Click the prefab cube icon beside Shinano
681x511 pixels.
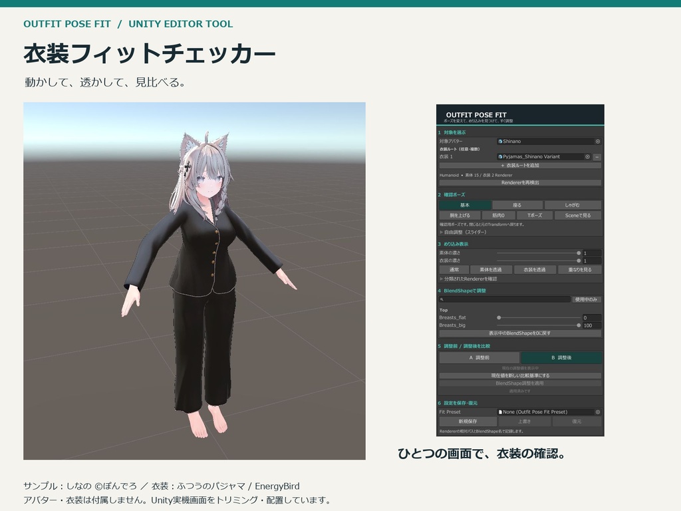coord(500,141)
